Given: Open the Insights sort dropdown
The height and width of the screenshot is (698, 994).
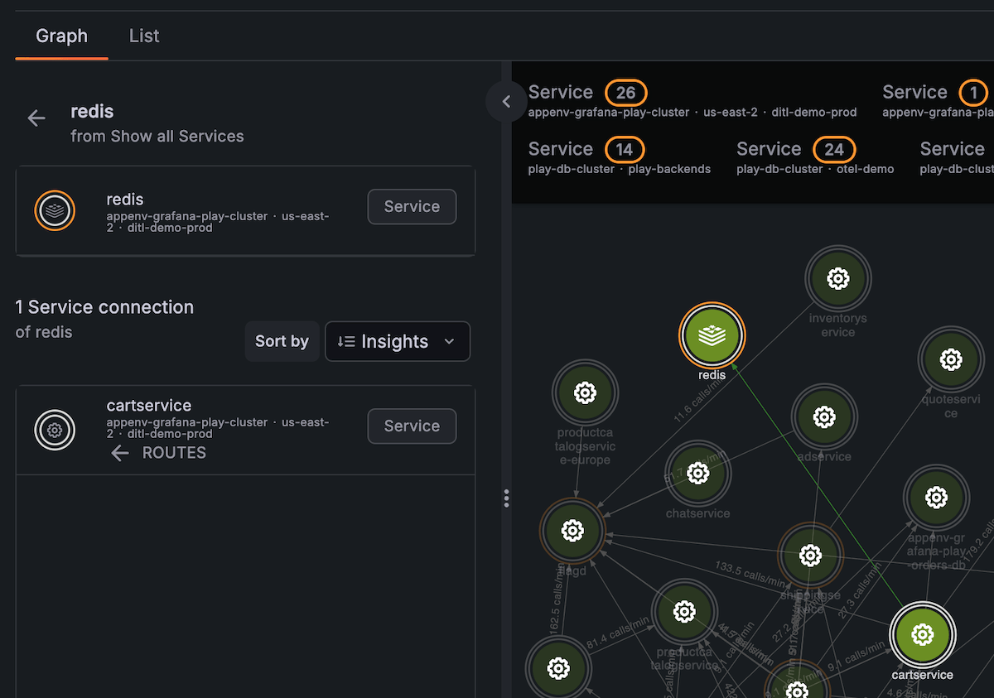Looking at the screenshot, I should (x=398, y=341).
